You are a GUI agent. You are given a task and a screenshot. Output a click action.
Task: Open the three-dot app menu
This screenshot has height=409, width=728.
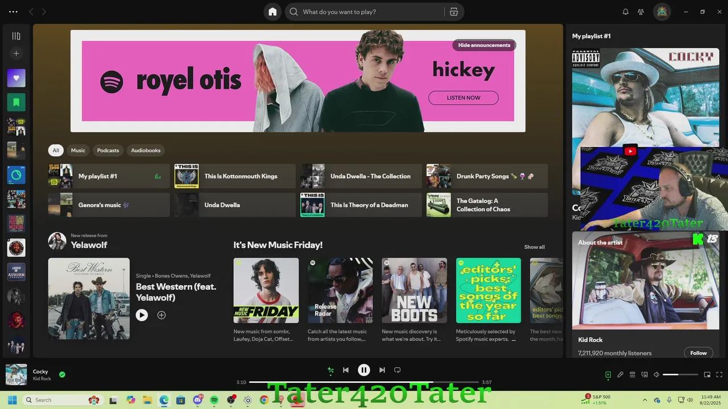click(x=13, y=11)
